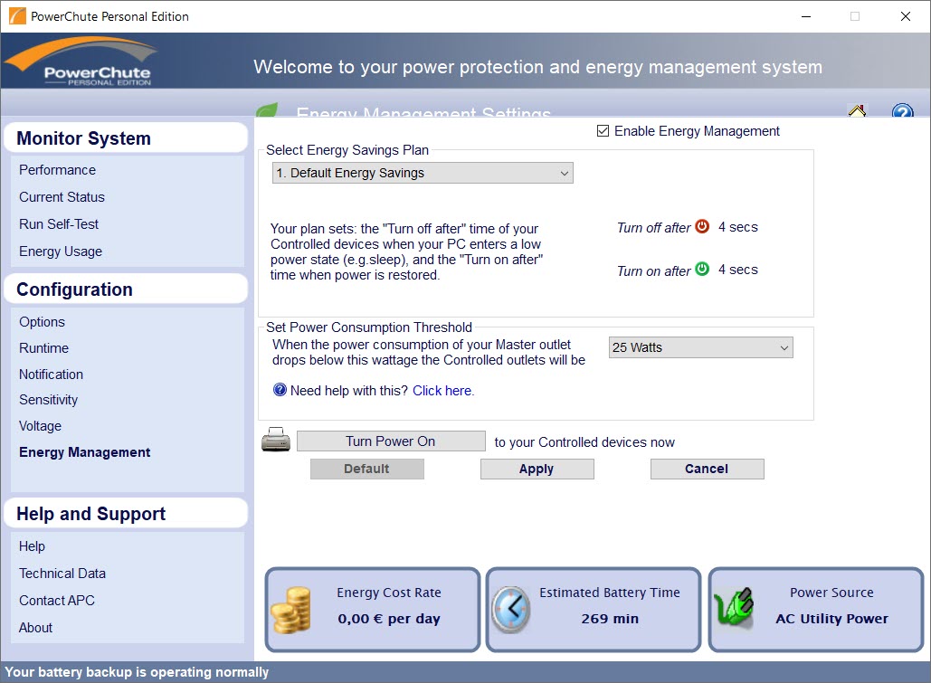
Task: Click the Monitor System section header
Action: pos(125,138)
